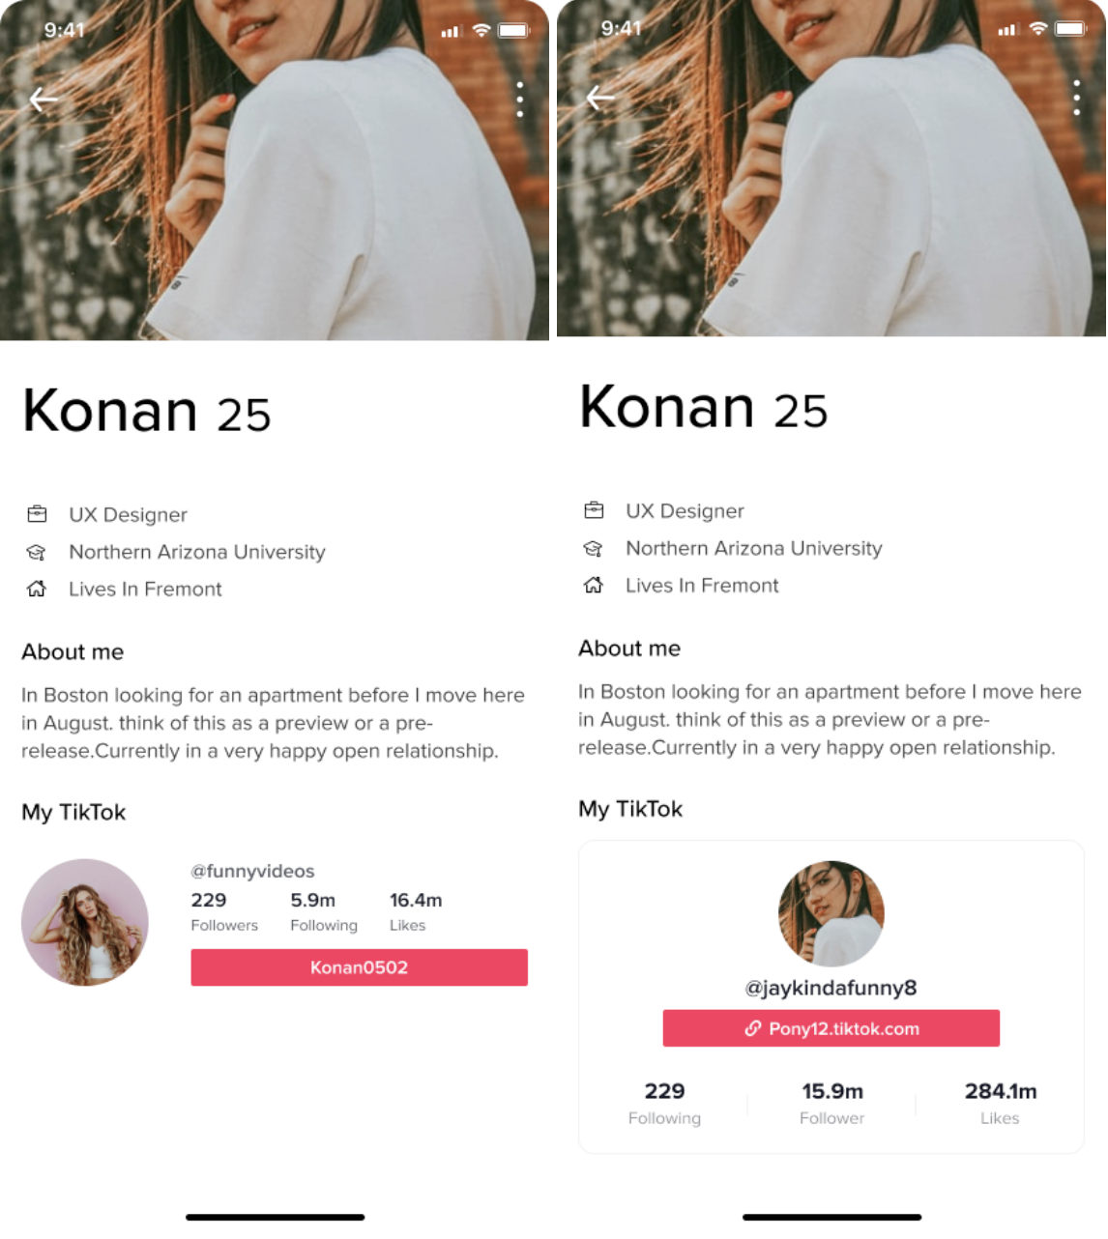This screenshot has width=1108, height=1239.
Task: Select the 15.9m Follower stat
Action: [x=831, y=1103]
